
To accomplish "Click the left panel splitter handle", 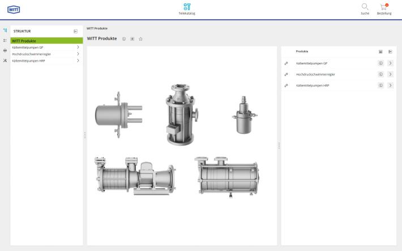I will coord(85,135).
